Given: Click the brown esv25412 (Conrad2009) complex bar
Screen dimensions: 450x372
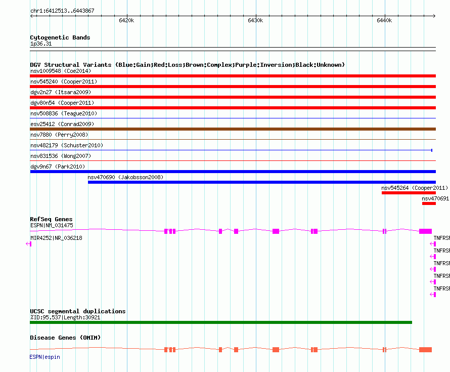Looking at the screenshot, I should (233, 129).
